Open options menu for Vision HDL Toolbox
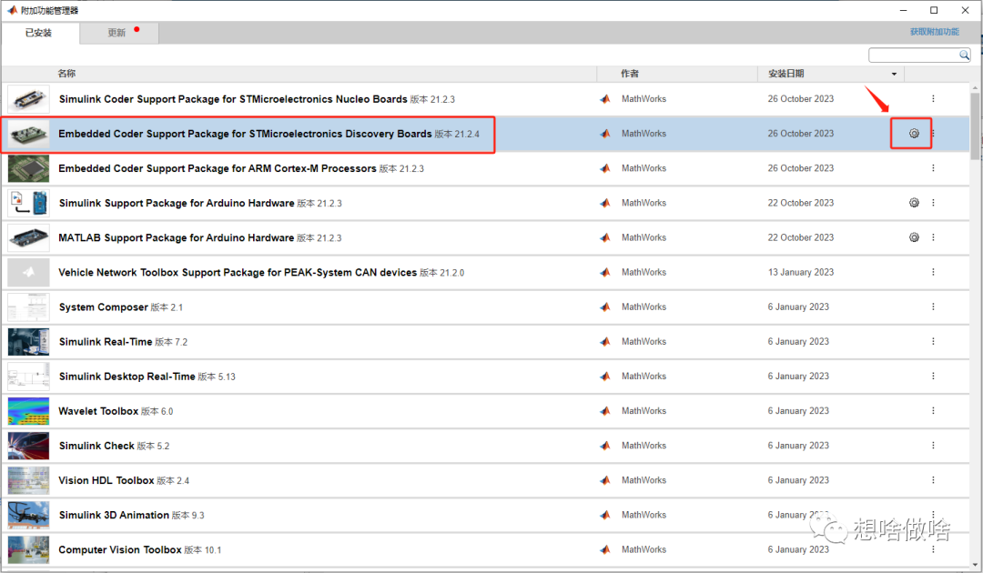This screenshot has height=573, width=983. [x=933, y=480]
